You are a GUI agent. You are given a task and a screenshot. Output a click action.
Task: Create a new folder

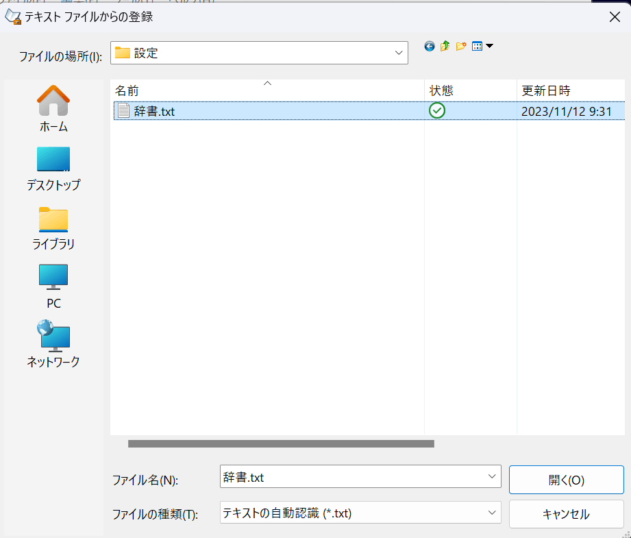[x=461, y=47]
